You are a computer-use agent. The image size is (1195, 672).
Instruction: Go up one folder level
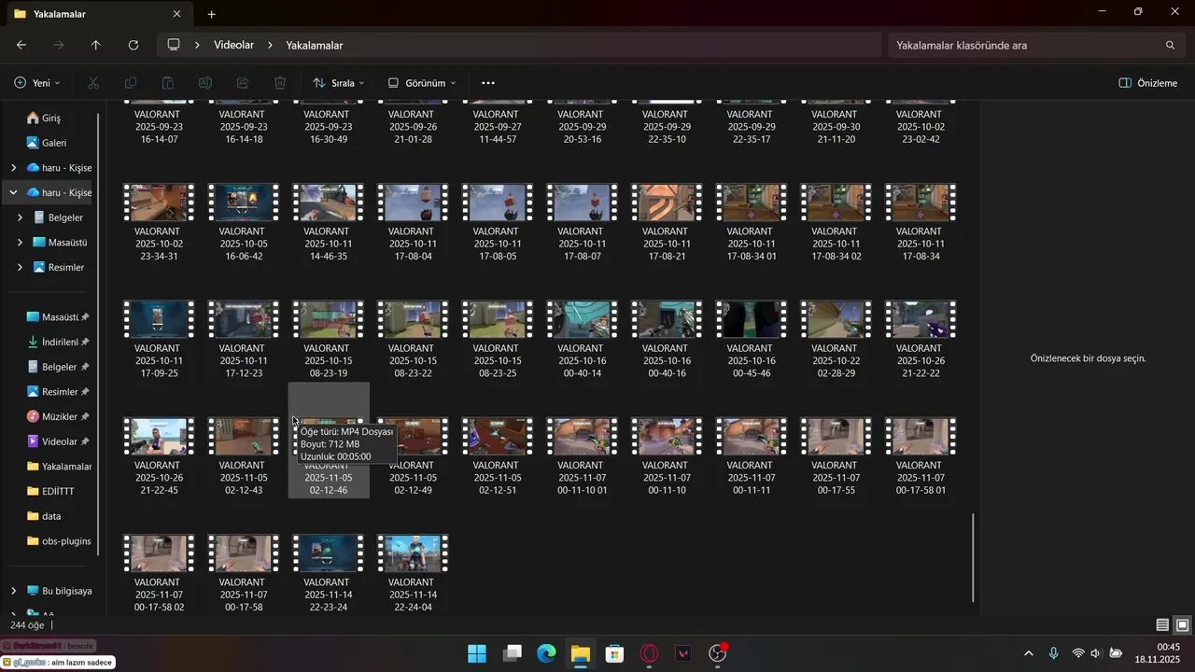(x=95, y=45)
